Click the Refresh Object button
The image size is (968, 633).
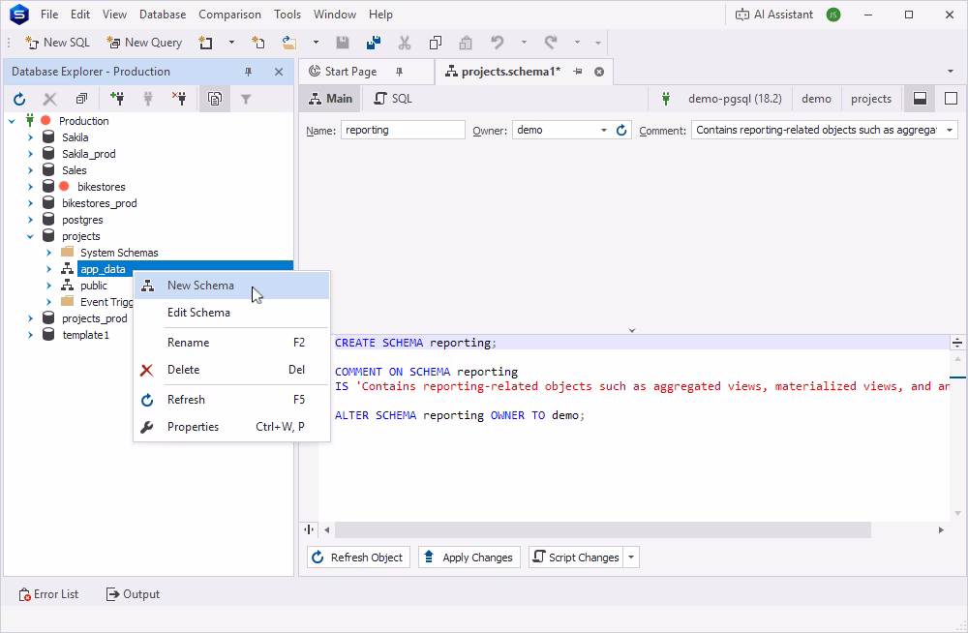click(x=358, y=558)
